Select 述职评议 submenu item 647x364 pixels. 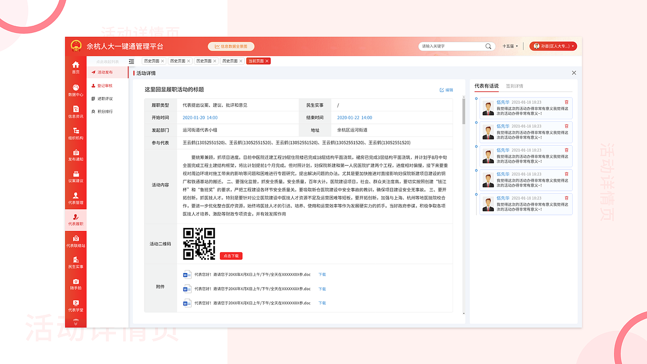coord(102,99)
